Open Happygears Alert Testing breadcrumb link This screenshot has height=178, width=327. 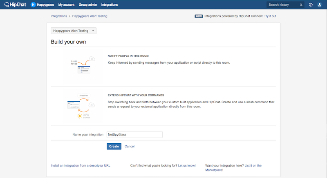[90, 16]
